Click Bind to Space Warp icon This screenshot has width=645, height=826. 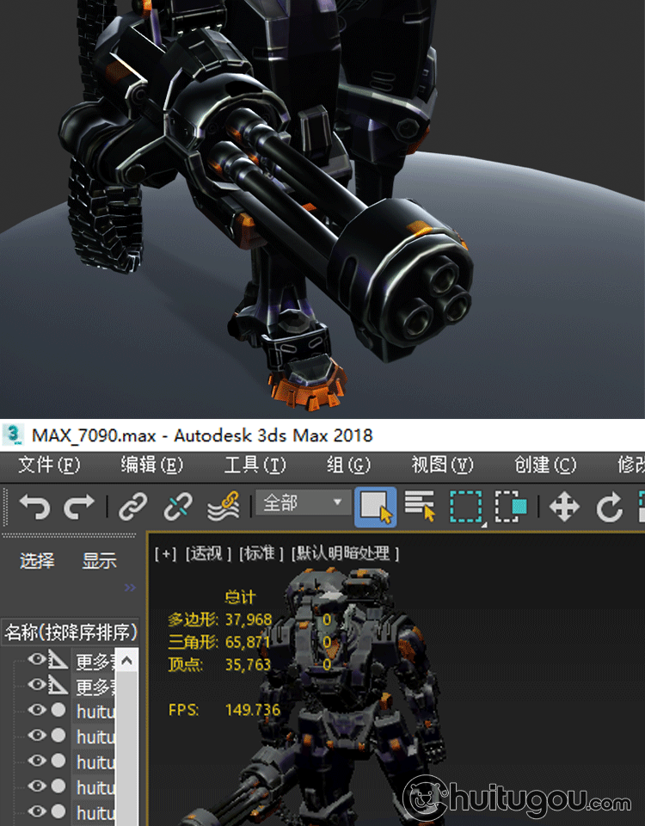coord(223,507)
